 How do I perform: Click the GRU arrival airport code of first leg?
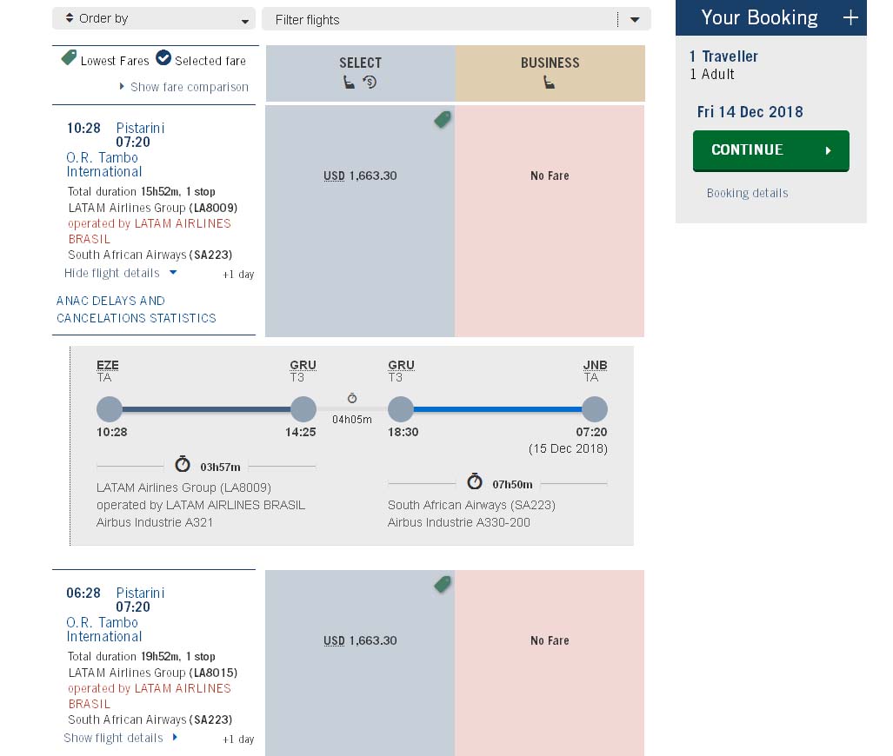pyautogui.click(x=303, y=365)
